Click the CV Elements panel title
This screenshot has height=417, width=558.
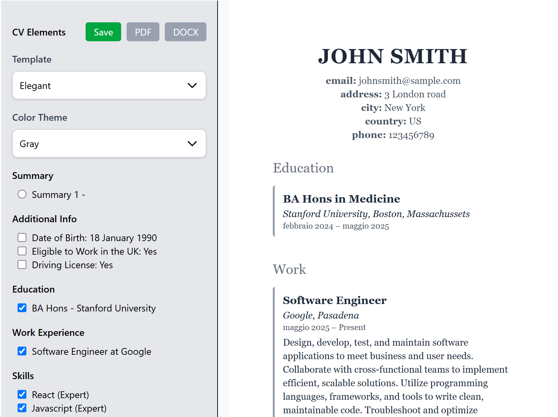tap(39, 32)
